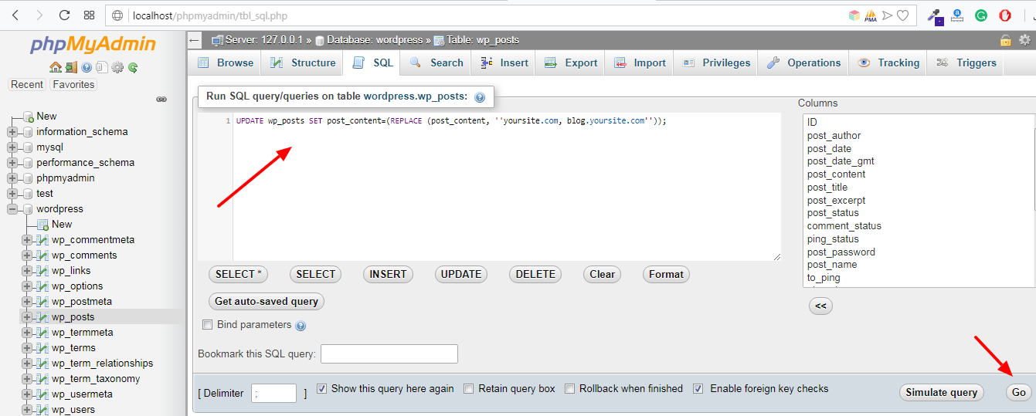Go to the Search tab
Viewport: 1036px width, 416px height.
click(436, 63)
